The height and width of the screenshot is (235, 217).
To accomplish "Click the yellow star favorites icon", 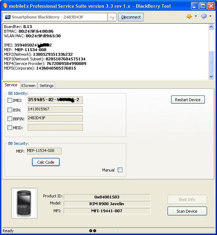I will 189,16.
